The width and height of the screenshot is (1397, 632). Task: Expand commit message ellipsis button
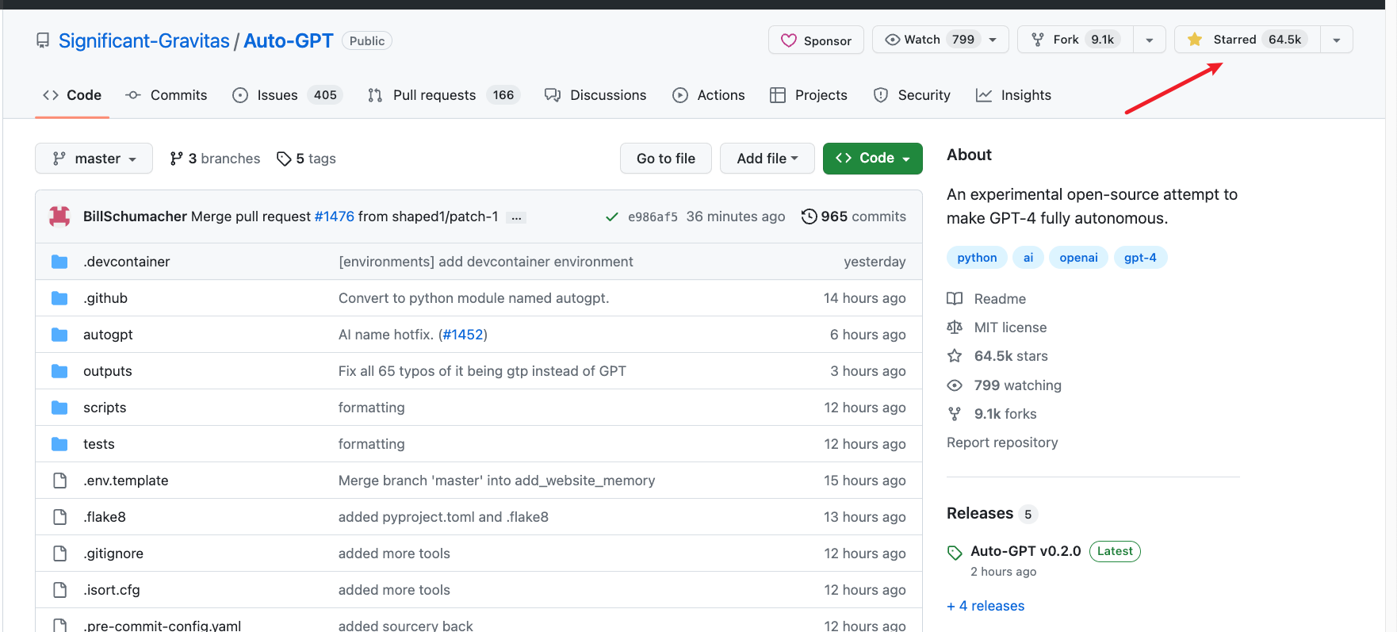pos(516,217)
